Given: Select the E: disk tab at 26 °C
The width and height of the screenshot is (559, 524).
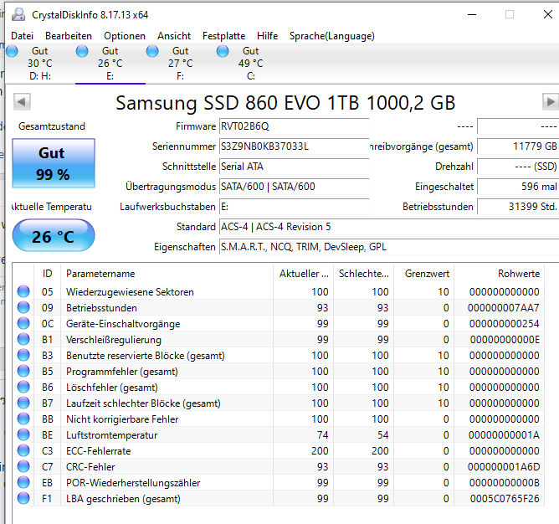Looking at the screenshot, I should [110, 64].
